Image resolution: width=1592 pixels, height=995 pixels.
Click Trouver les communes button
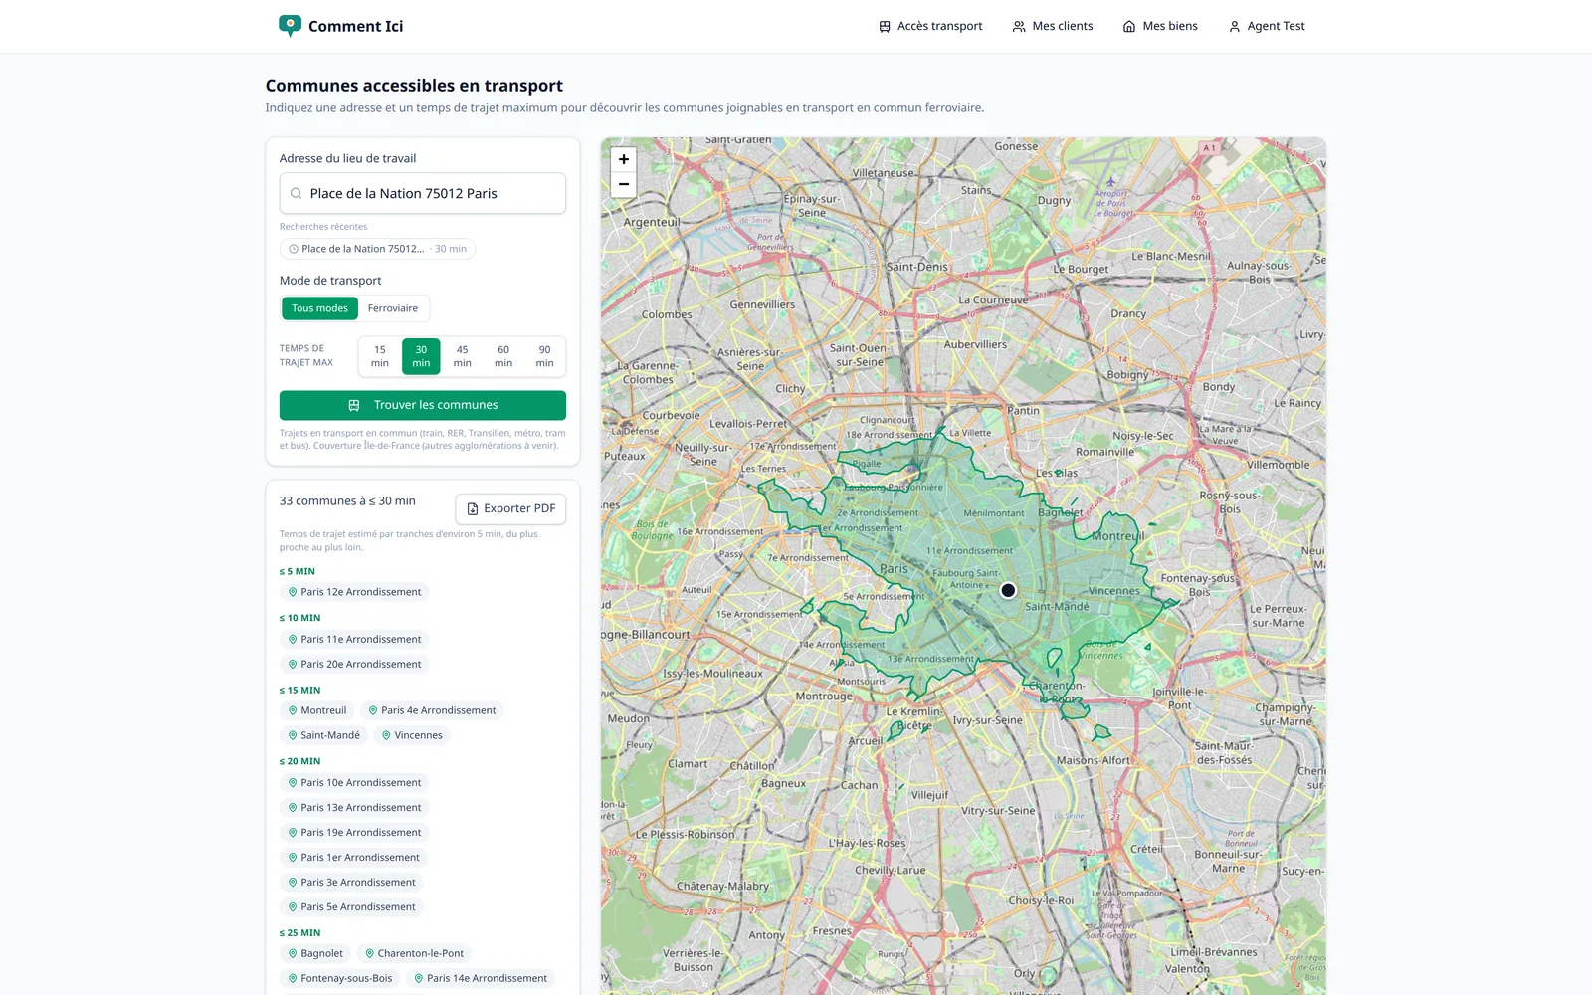(423, 405)
